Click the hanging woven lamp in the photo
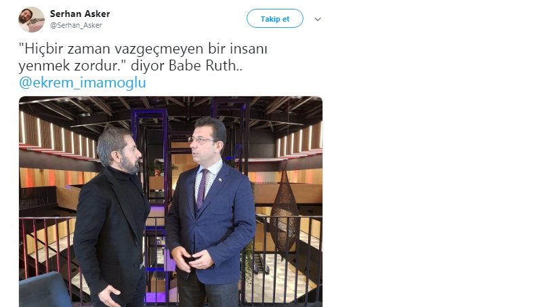This screenshot has width=542, height=307. click(284, 211)
